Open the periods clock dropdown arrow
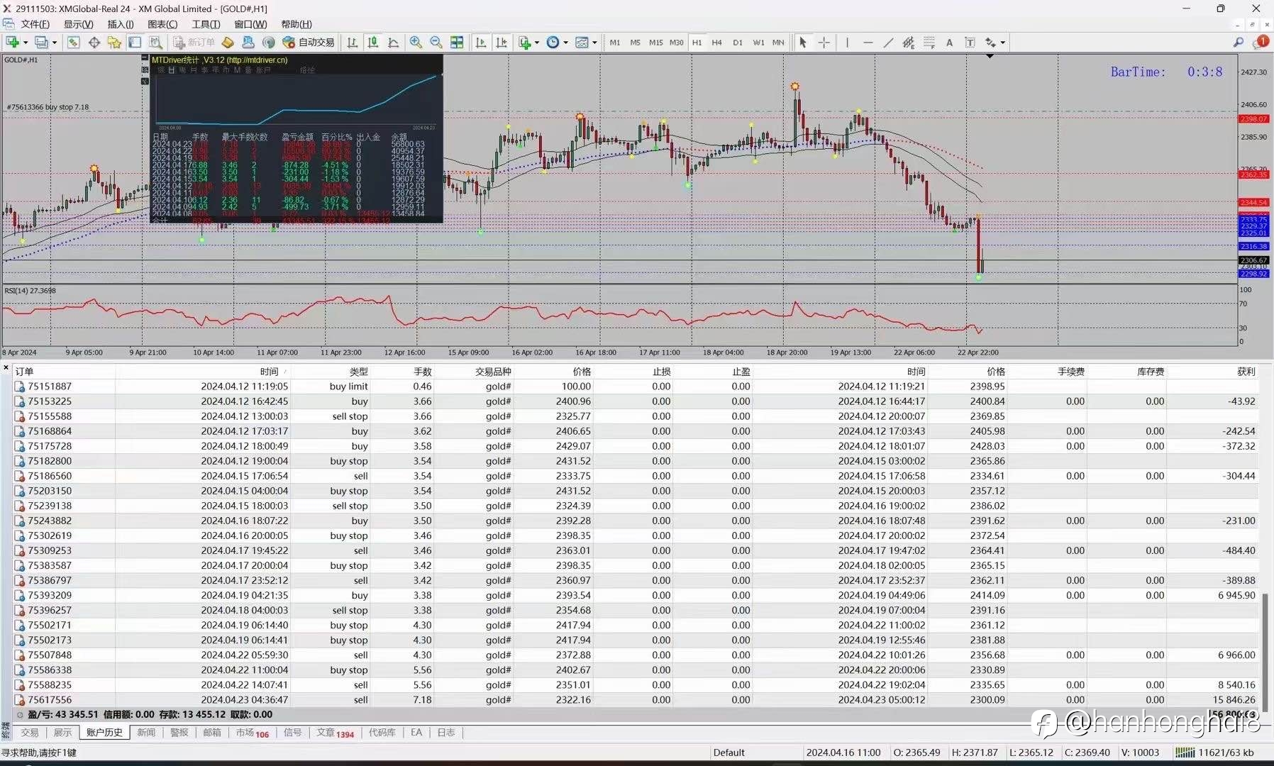Viewport: 1274px width, 766px height. coord(565,43)
